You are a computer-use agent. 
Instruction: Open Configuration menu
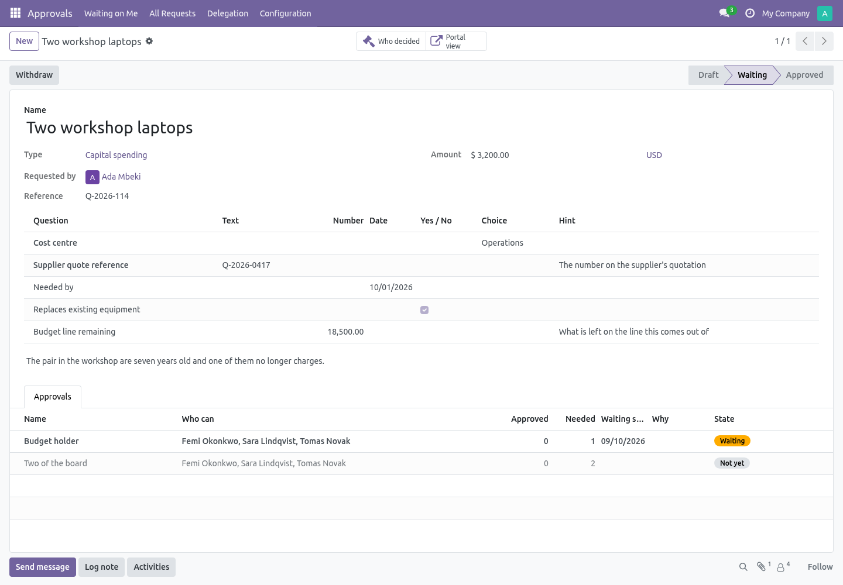(x=286, y=13)
